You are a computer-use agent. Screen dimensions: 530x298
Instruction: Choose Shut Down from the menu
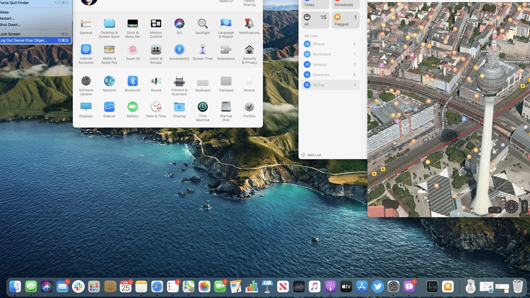[10, 24]
